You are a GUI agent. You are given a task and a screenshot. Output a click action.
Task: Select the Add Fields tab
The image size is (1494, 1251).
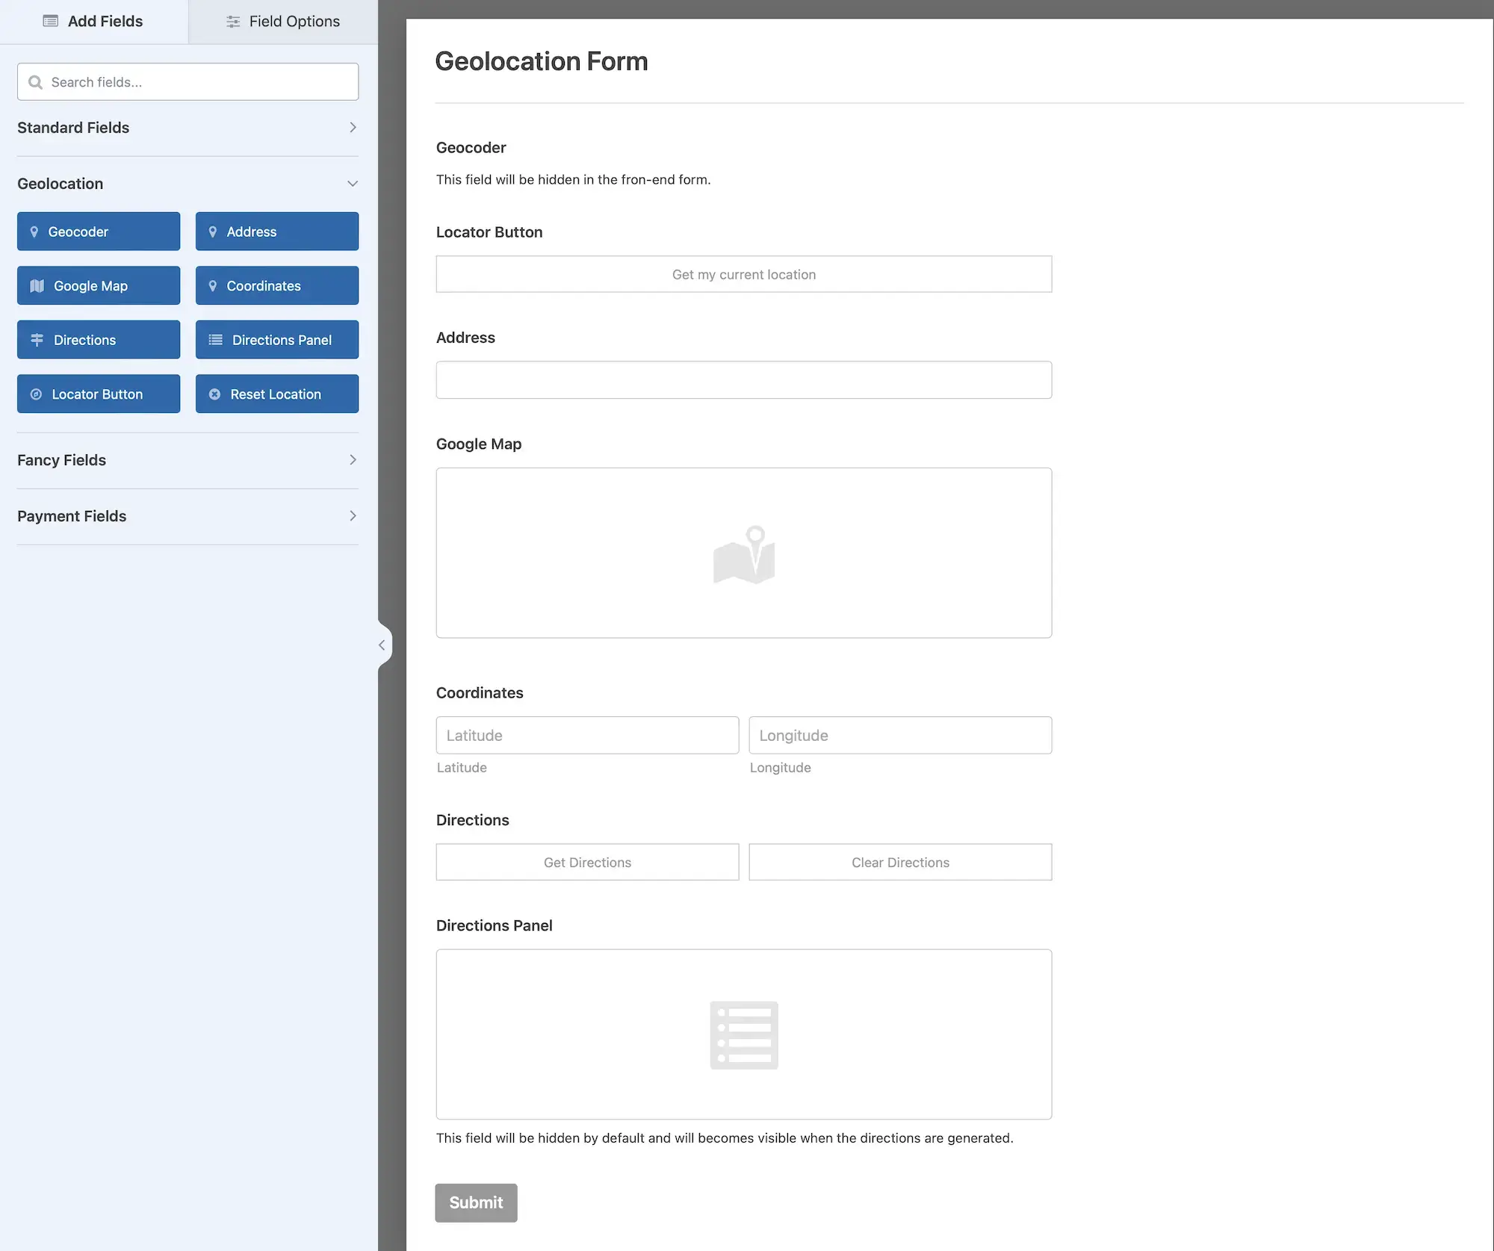pos(93,22)
